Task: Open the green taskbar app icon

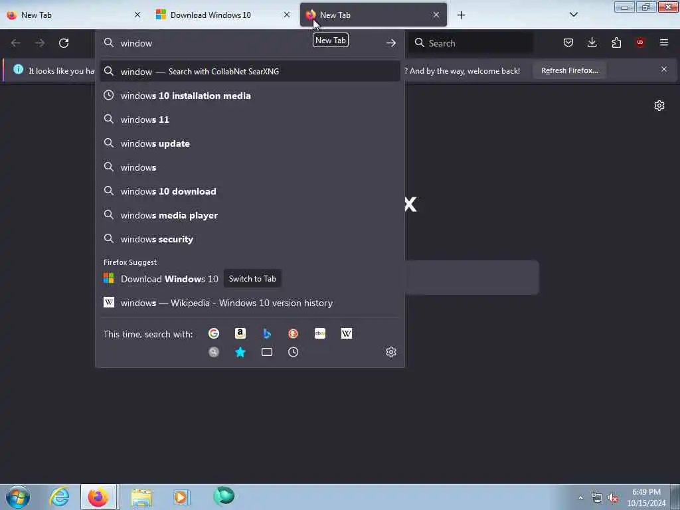Action: [x=224, y=496]
